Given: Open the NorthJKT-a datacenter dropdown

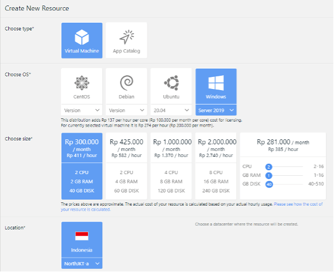Looking at the screenshot, I should click(x=82, y=264).
